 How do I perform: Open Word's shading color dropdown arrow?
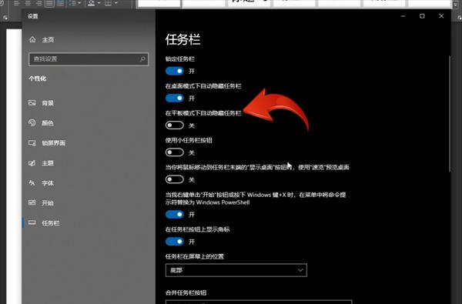click(x=99, y=3)
